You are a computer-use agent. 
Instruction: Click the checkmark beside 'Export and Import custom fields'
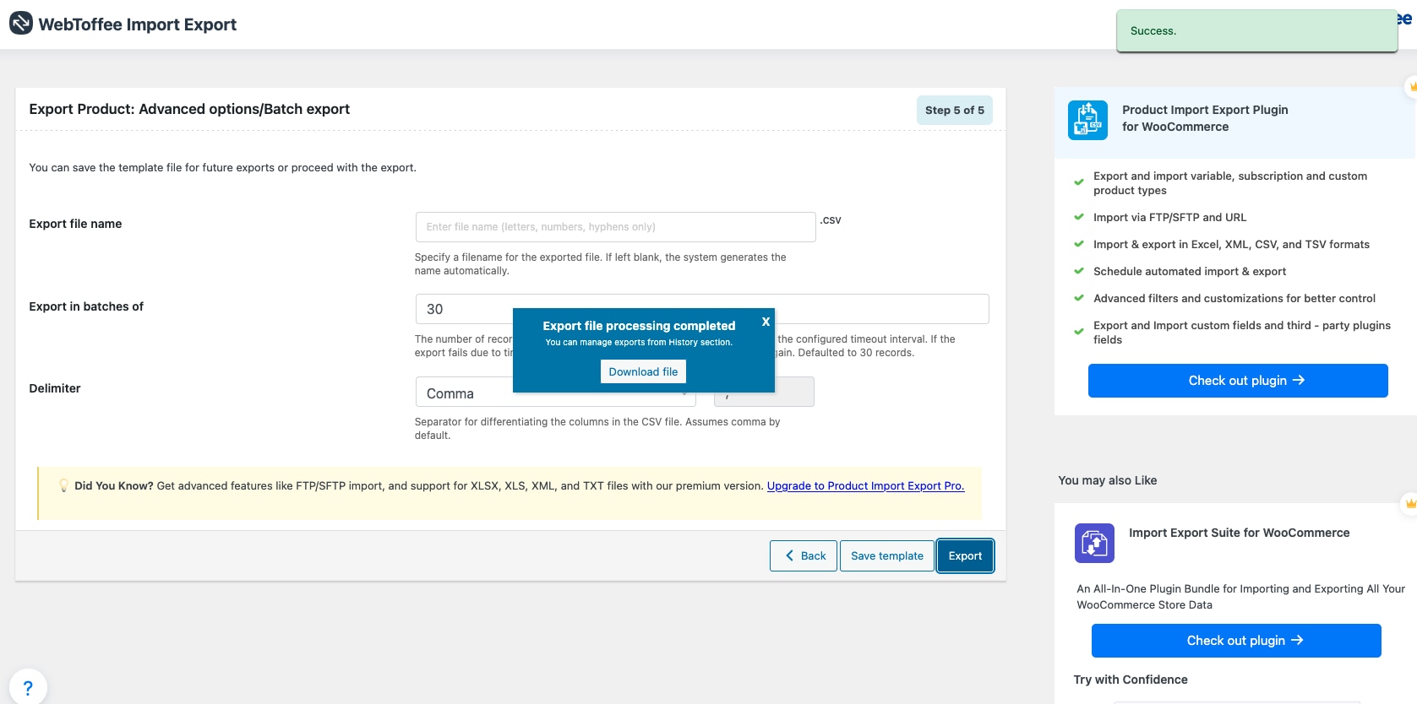coord(1079,332)
